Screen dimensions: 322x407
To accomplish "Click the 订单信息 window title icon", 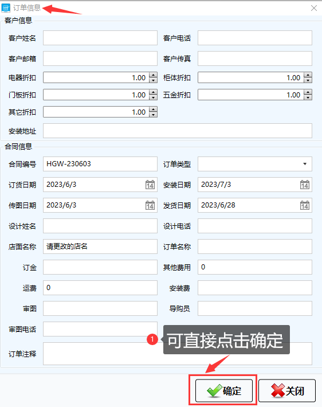I will pyautogui.click(x=6, y=8).
